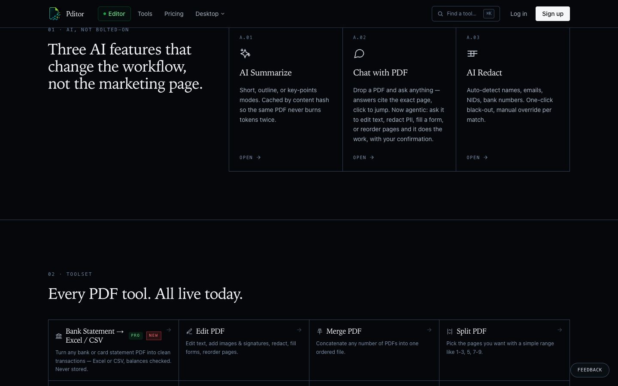Click the arrow on the Edit PDF card
Screen dimensions: 618x386
click(x=299, y=330)
